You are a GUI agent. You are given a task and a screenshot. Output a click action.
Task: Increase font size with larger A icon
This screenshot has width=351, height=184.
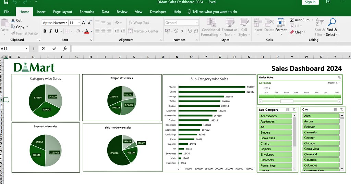(x=84, y=23)
